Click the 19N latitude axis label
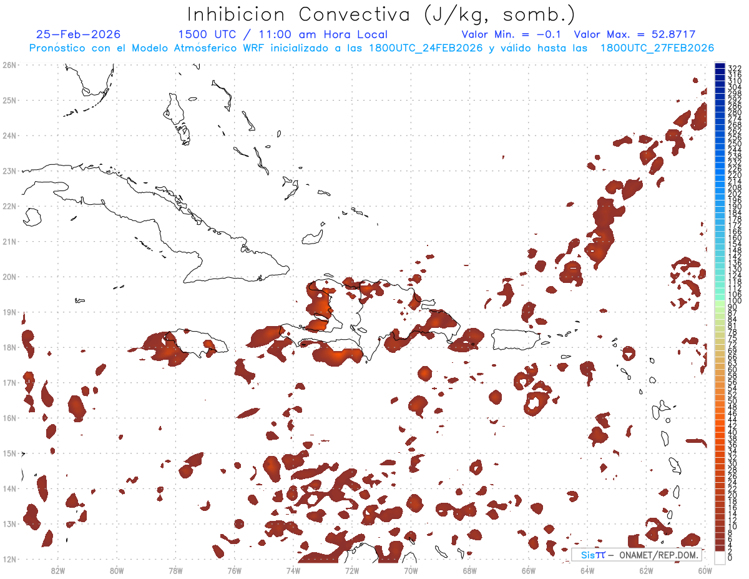The width and height of the screenshot is (749, 579). [x=9, y=312]
